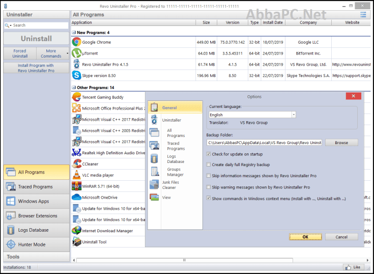Click the Groups Manager options icon
Viewport: 374px width, 274px height.
click(154, 171)
